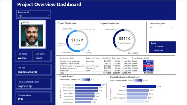The height and width of the screenshot is (105, 187).
Task: Select the Enhance employee engagement row
Action: pos(107,66)
